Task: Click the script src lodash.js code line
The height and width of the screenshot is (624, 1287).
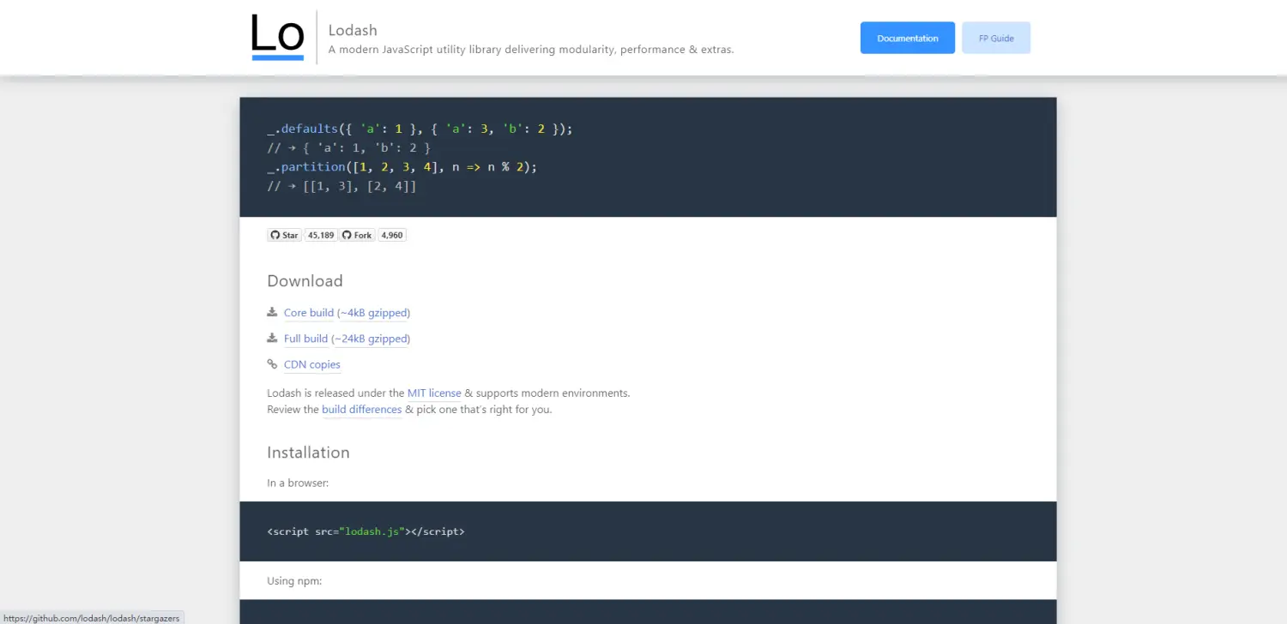Action: [x=366, y=531]
